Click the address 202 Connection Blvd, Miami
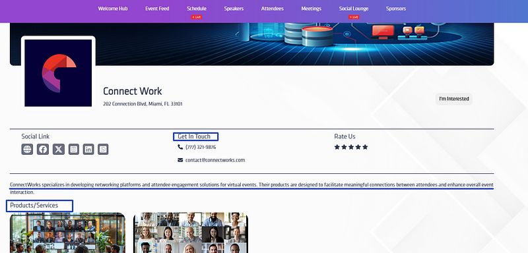The image size is (528, 253). coord(143,104)
